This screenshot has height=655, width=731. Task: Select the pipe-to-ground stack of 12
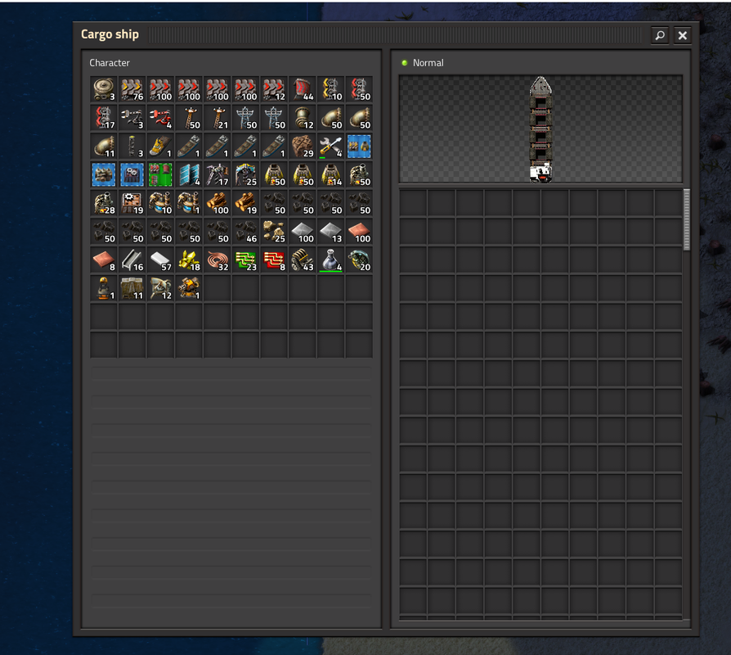(x=302, y=118)
